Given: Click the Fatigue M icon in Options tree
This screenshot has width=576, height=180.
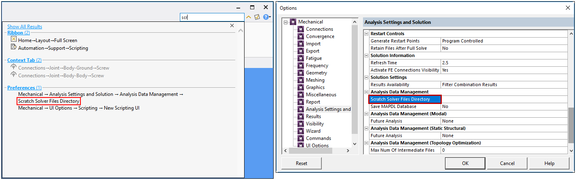Looking at the screenshot, I should point(301,58).
